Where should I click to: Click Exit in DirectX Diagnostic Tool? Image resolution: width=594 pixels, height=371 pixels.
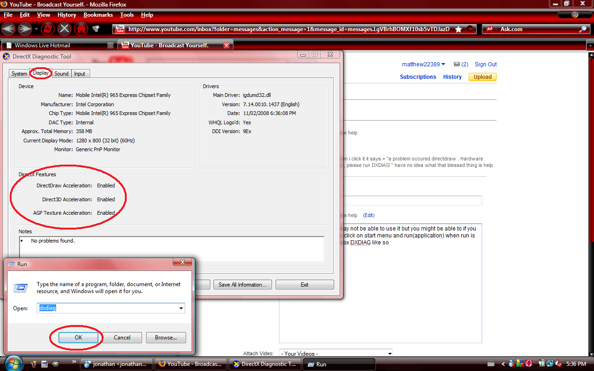click(x=304, y=285)
